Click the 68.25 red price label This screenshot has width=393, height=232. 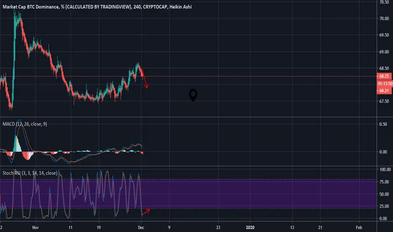(384, 76)
